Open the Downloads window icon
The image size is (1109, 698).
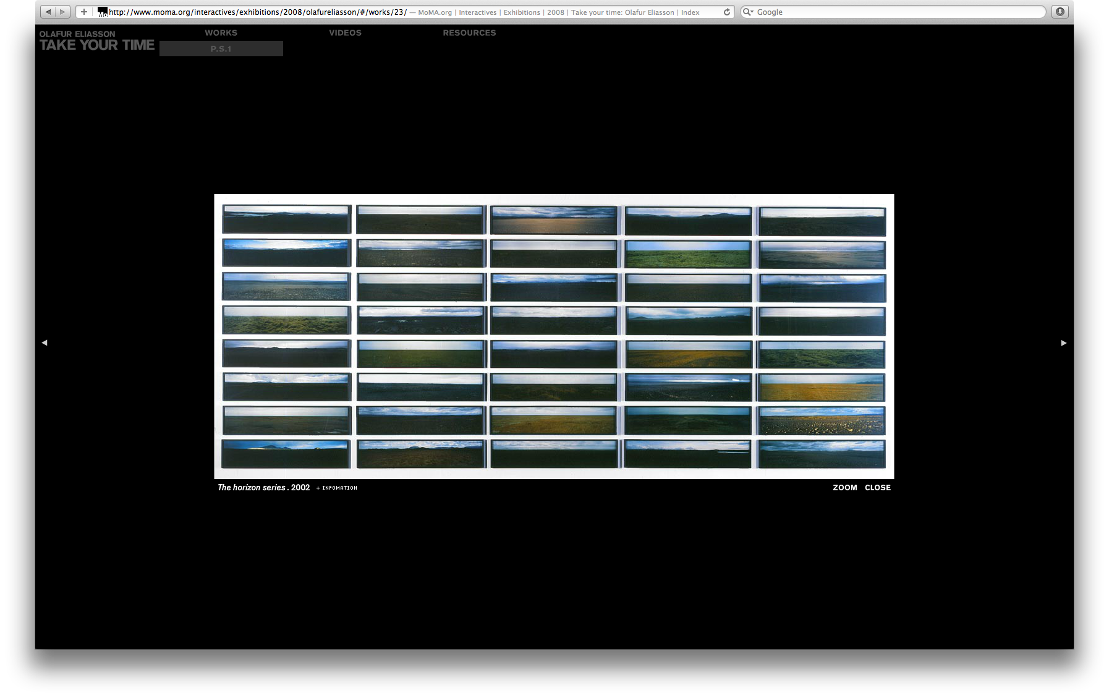(1061, 11)
